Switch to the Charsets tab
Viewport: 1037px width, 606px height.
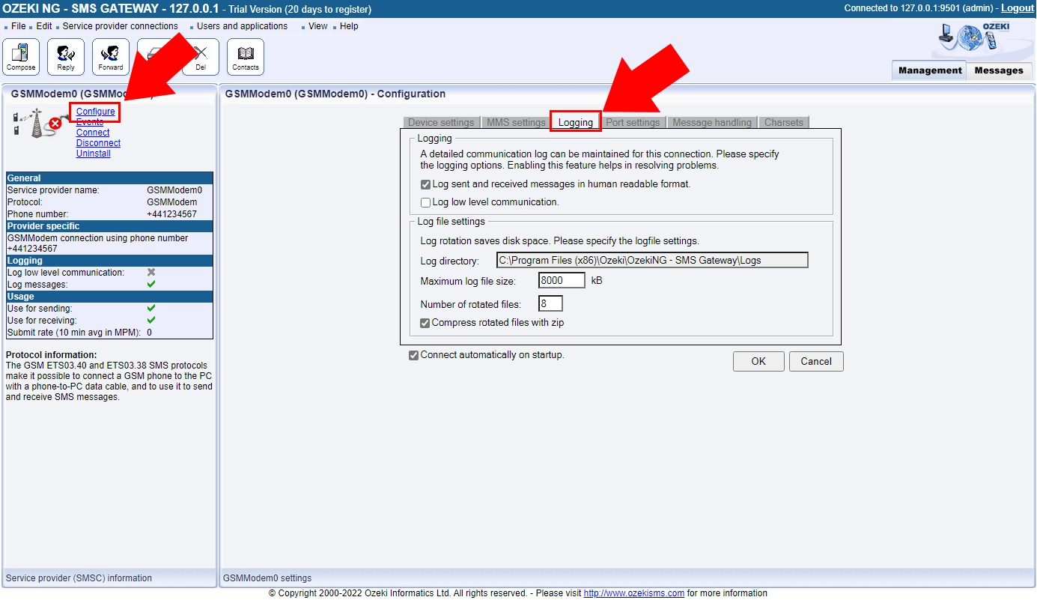(784, 123)
